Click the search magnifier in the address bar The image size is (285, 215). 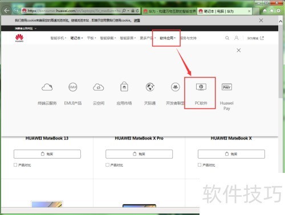tap(124, 11)
